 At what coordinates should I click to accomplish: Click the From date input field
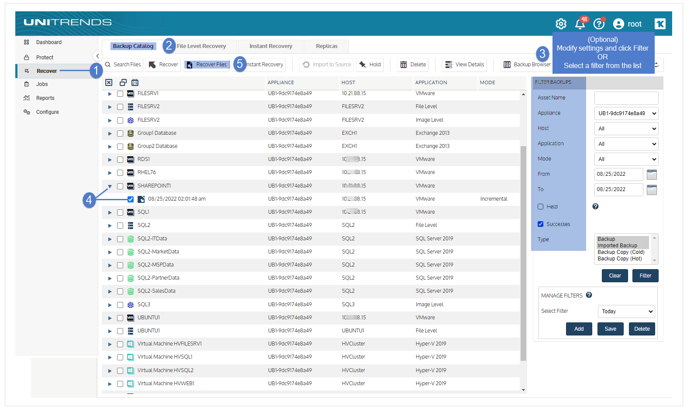(619, 174)
